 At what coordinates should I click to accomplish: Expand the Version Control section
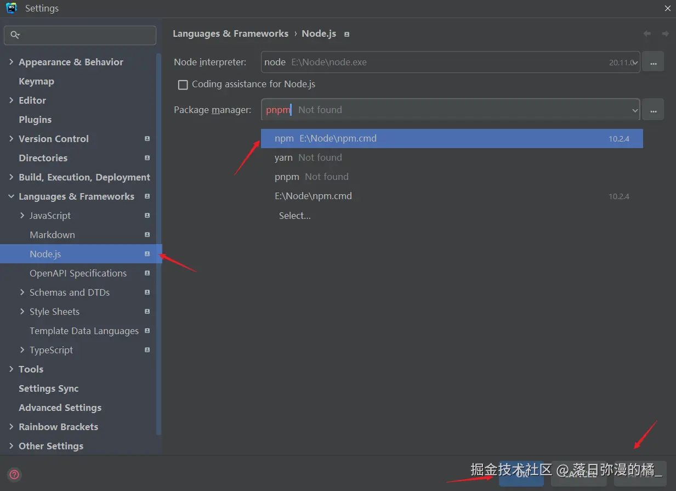click(11, 139)
